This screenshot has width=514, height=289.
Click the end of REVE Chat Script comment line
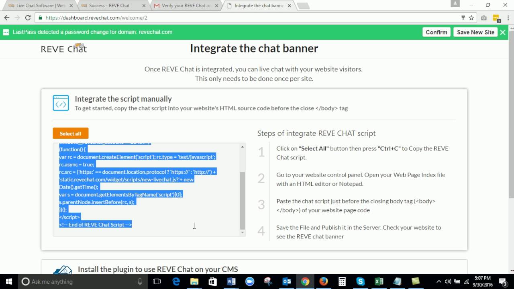[x=96, y=225]
